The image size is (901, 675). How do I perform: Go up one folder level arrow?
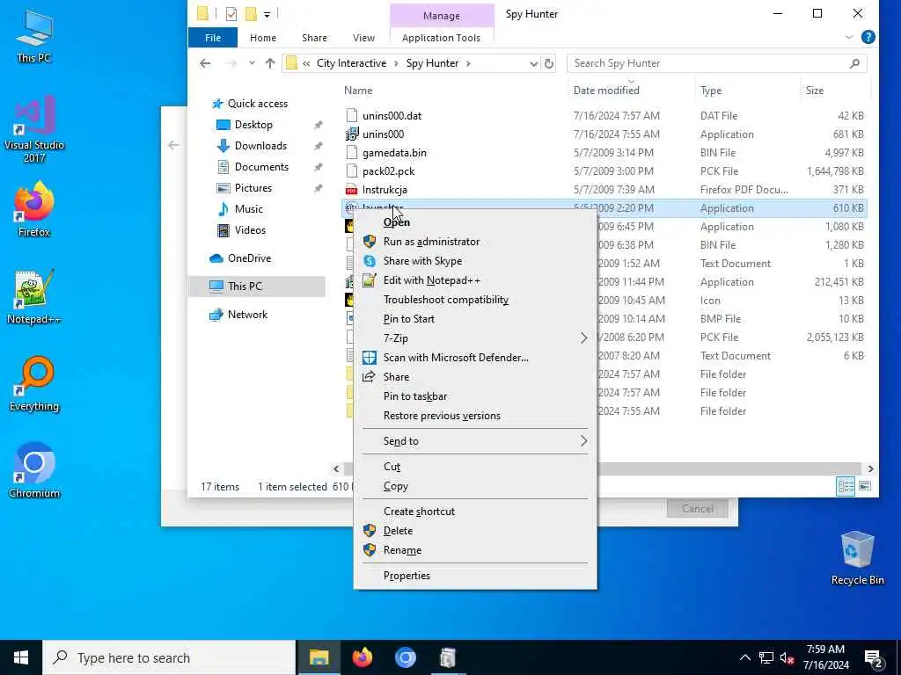(x=269, y=63)
